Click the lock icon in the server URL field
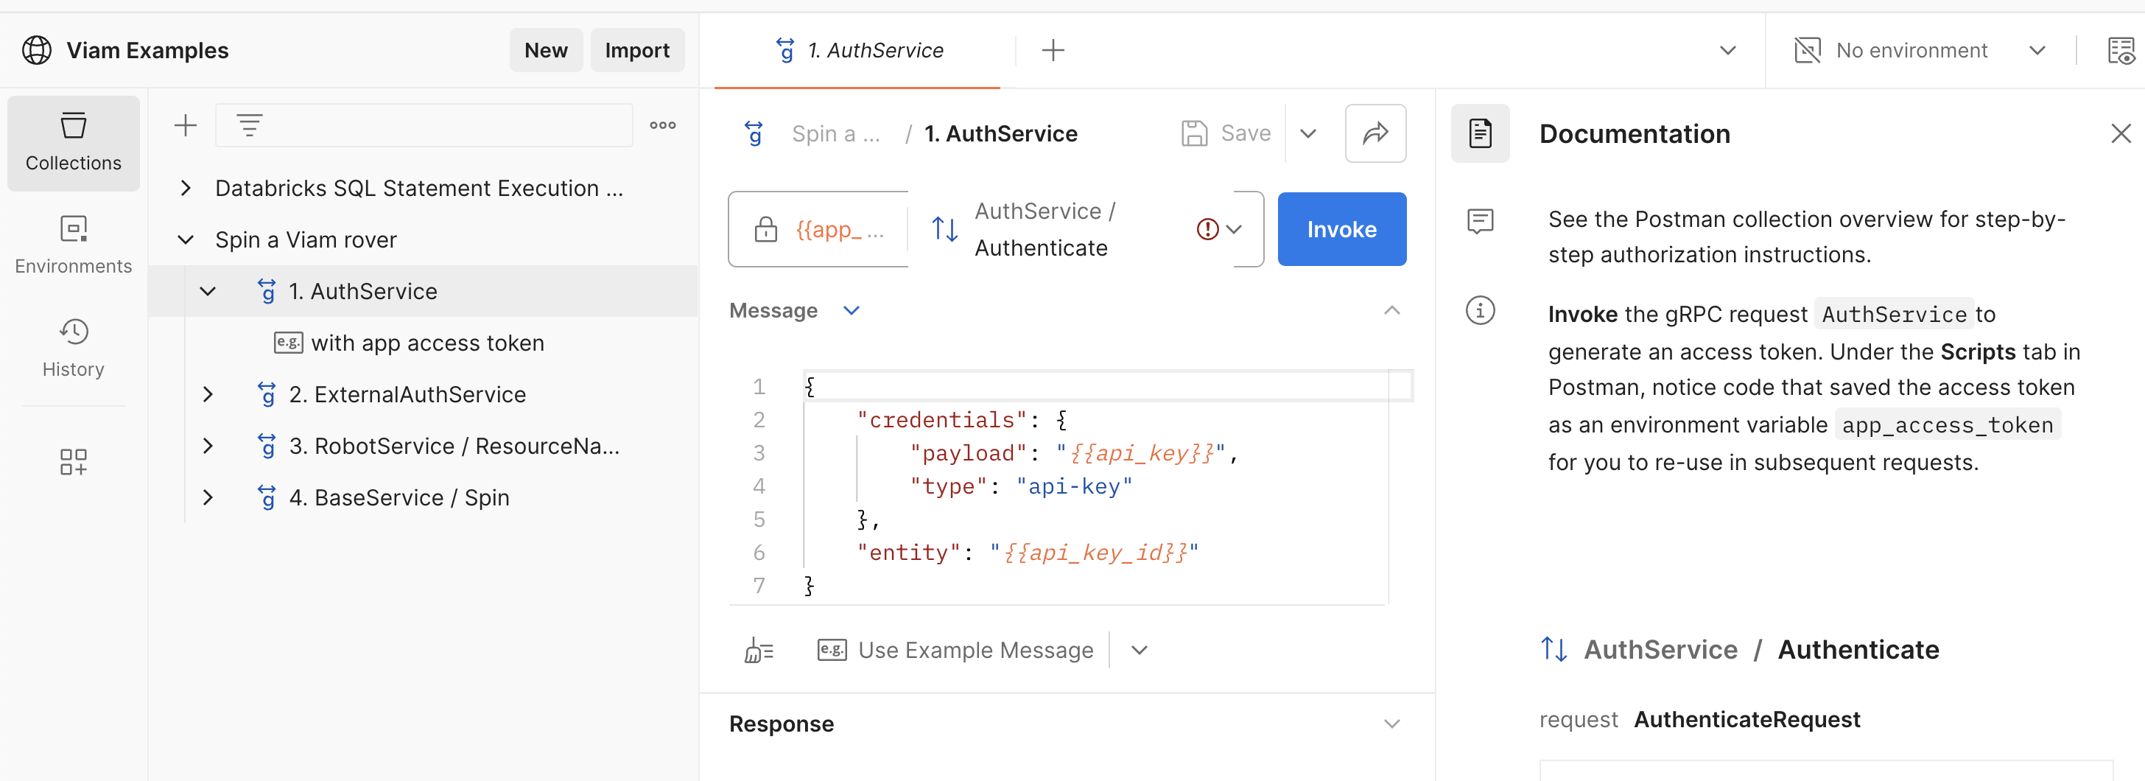This screenshot has width=2145, height=781. (x=765, y=229)
